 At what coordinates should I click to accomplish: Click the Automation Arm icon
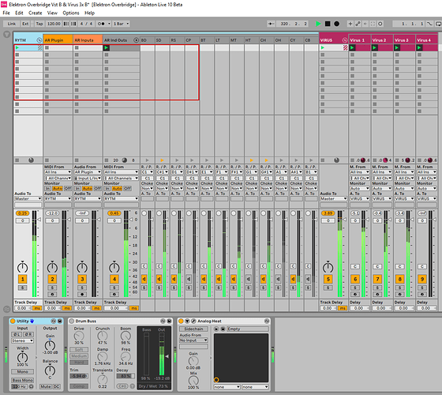click(358, 24)
